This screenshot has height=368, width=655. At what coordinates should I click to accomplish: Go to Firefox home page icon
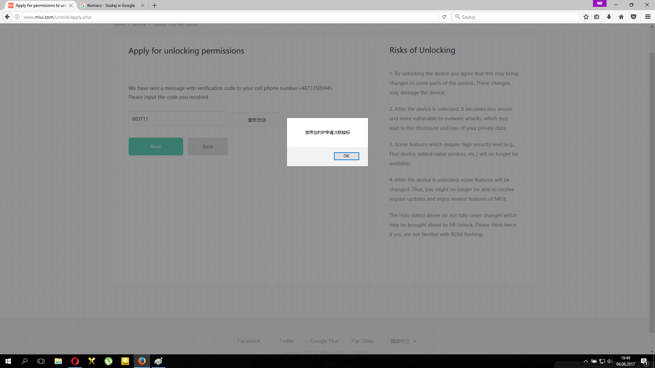click(x=621, y=17)
